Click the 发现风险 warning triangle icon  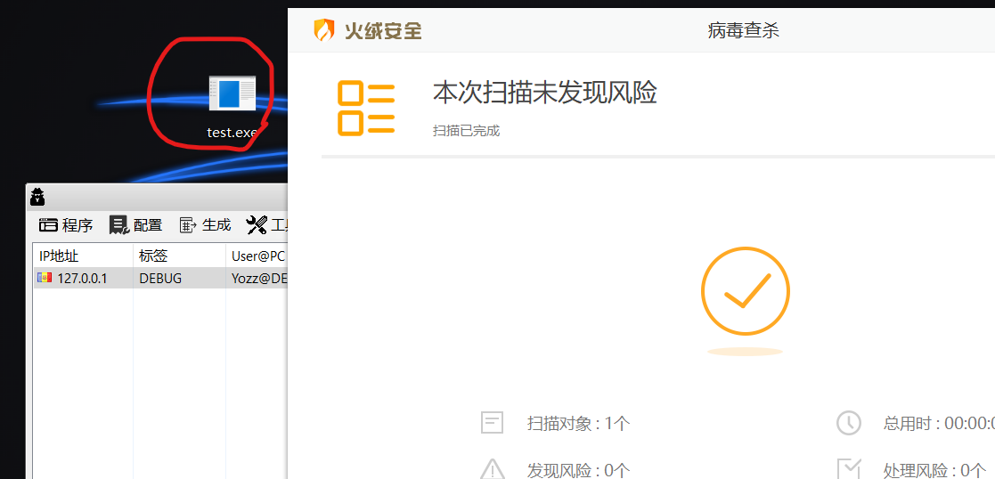pyautogui.click(x=493, y=469)
